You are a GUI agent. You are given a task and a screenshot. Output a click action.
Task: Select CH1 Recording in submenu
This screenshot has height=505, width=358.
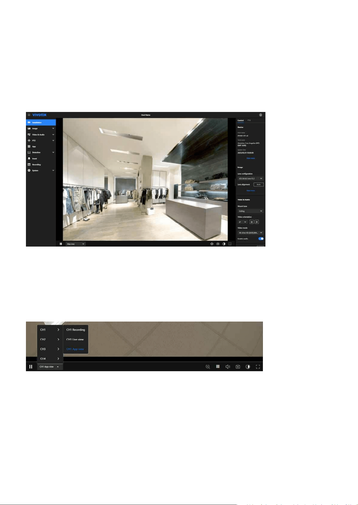76,330
